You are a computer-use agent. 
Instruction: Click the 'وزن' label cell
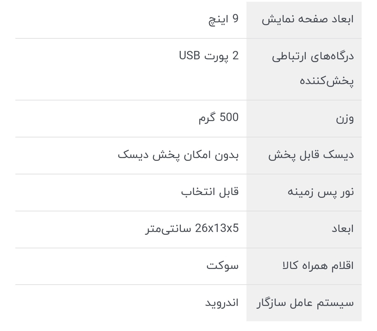345,119
